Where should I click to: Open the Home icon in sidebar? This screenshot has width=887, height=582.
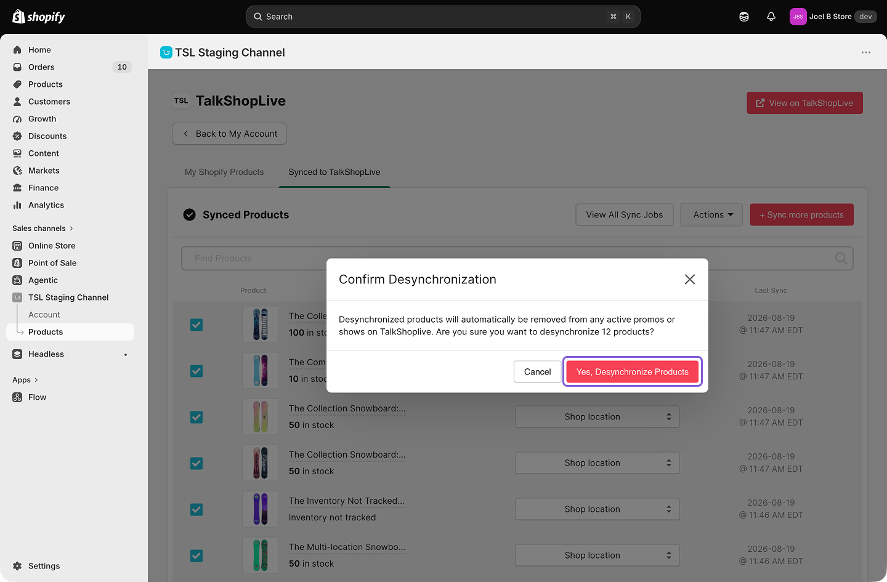pyautogui.click(x=17, y=50)
